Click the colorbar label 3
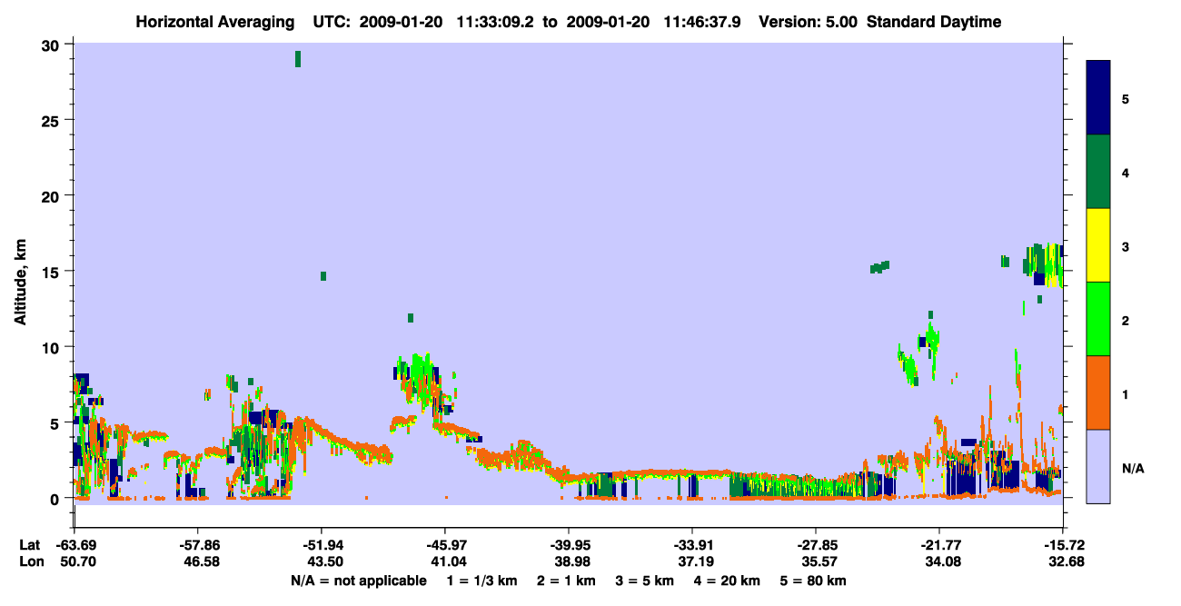Screen dimensions: 1181x606 tap(1126, 245)
